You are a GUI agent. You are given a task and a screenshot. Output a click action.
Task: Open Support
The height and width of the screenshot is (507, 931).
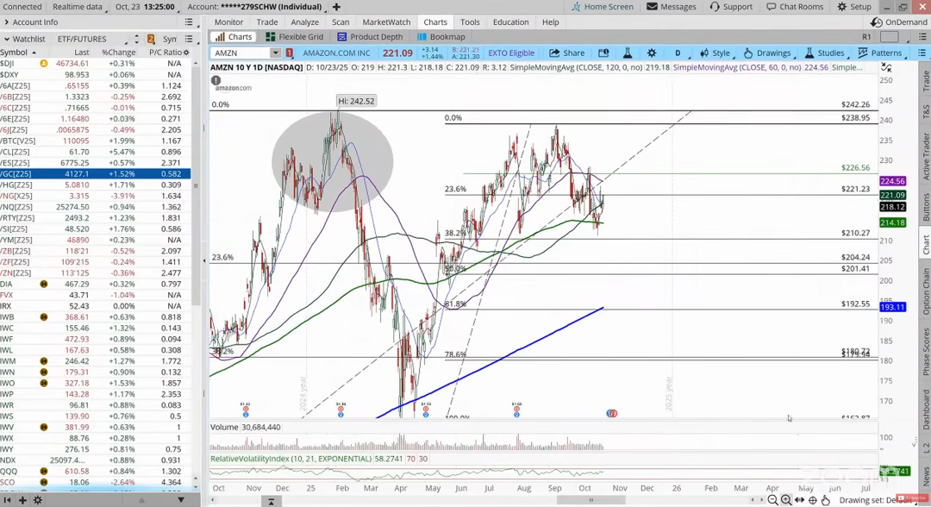(x=731, y=7)
